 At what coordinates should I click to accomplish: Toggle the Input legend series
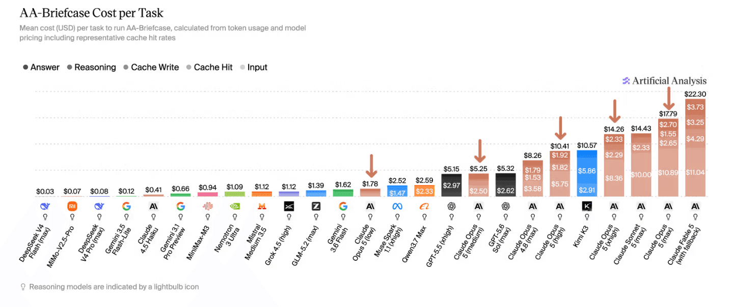point(253,67)
